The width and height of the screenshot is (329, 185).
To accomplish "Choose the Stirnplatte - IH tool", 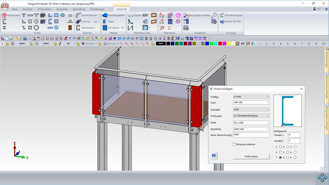I will 113,28.
